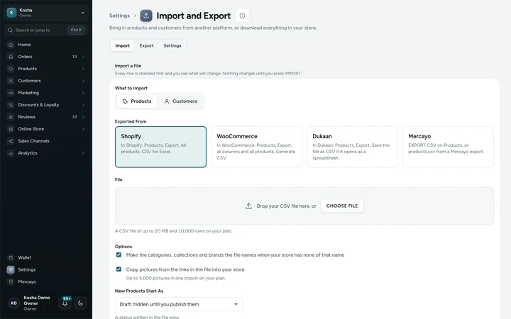Image resolution: width=511 pixels, height=319 pixels.
Task: Choose Shopify as export source
Action: (x=160, y=147)
